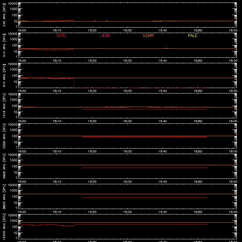Screen dimensions: 242x242
Task: Select the 1415 MHz [SFU] axis title
Action: 4,106
